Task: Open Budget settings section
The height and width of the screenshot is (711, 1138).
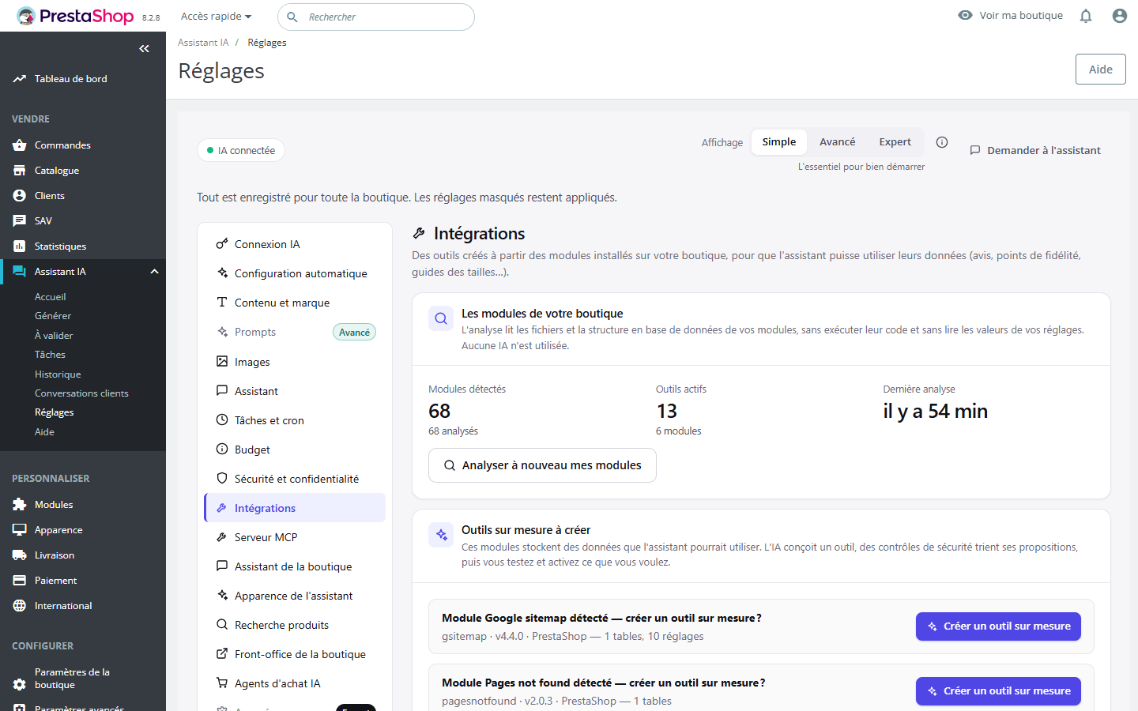Action: 295,450
